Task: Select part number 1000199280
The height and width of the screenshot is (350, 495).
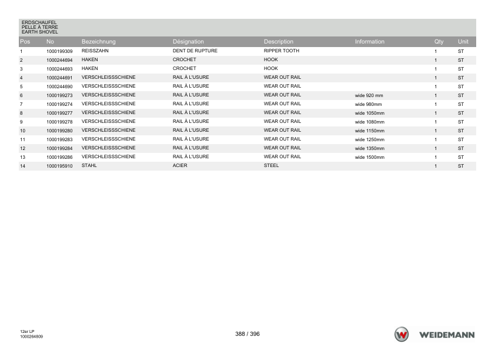Action: 59,131
